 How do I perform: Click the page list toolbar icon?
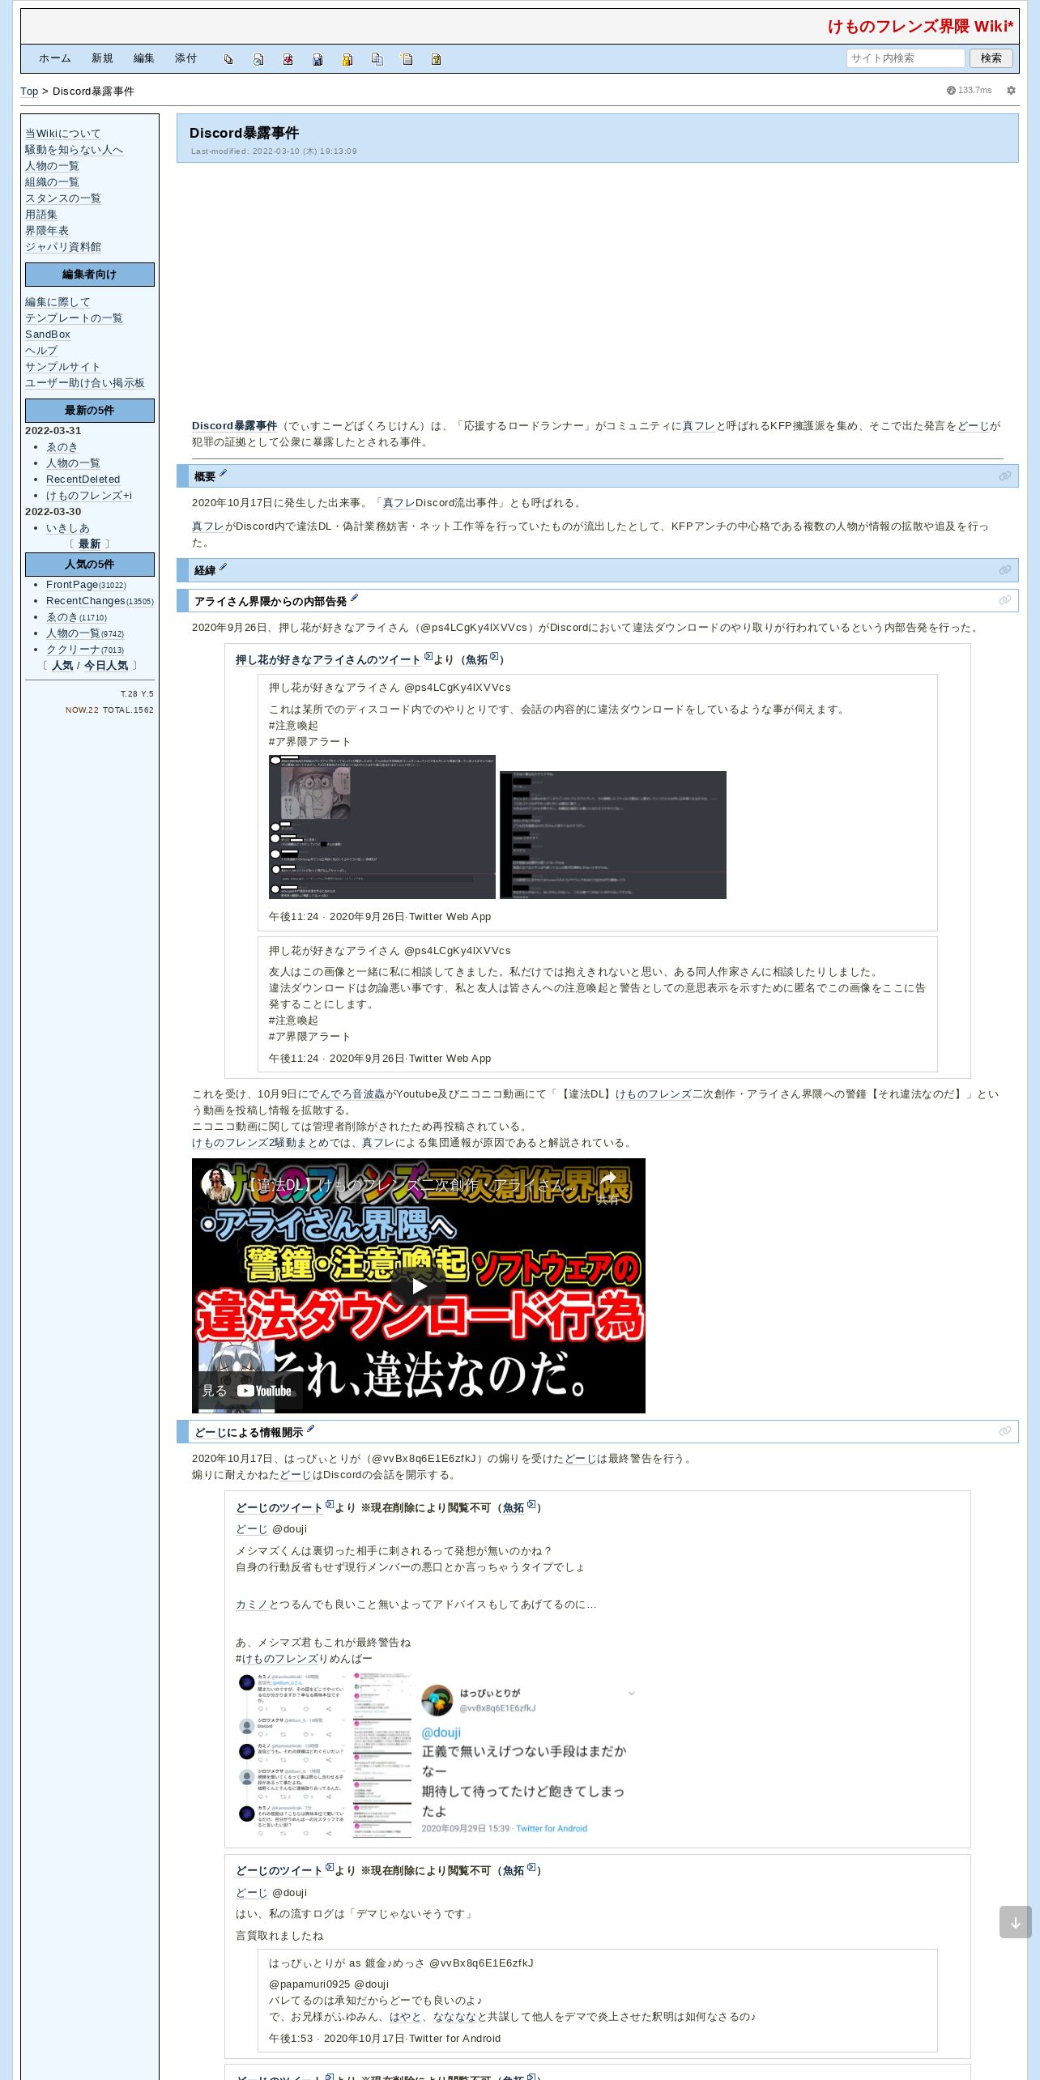click(407, 59)
